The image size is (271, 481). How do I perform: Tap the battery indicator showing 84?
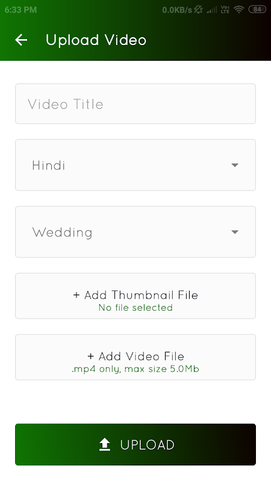click(257, 10)
